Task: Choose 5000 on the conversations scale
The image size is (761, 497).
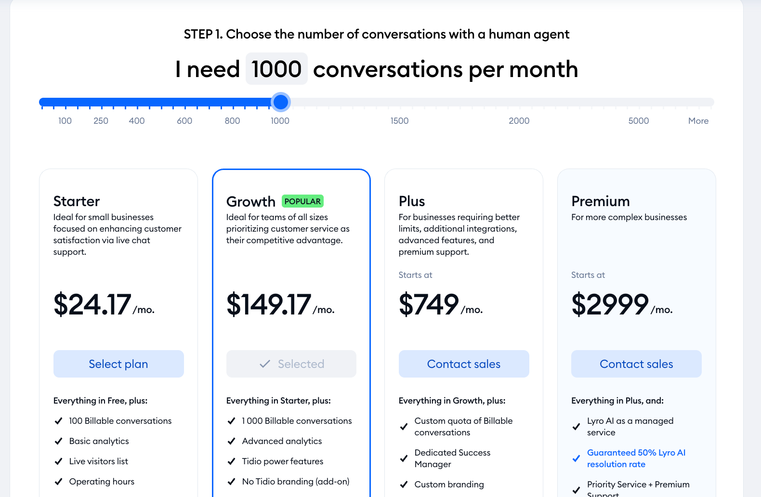Action: [638, 120]
